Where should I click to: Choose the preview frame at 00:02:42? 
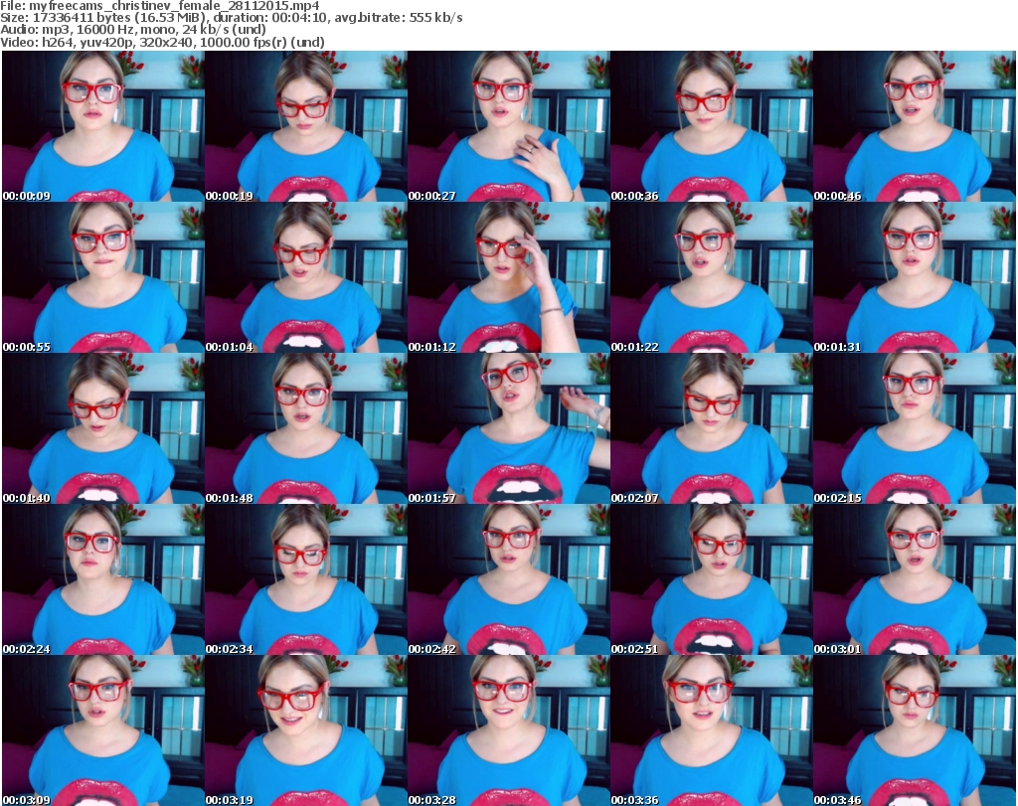coord(508,579)
